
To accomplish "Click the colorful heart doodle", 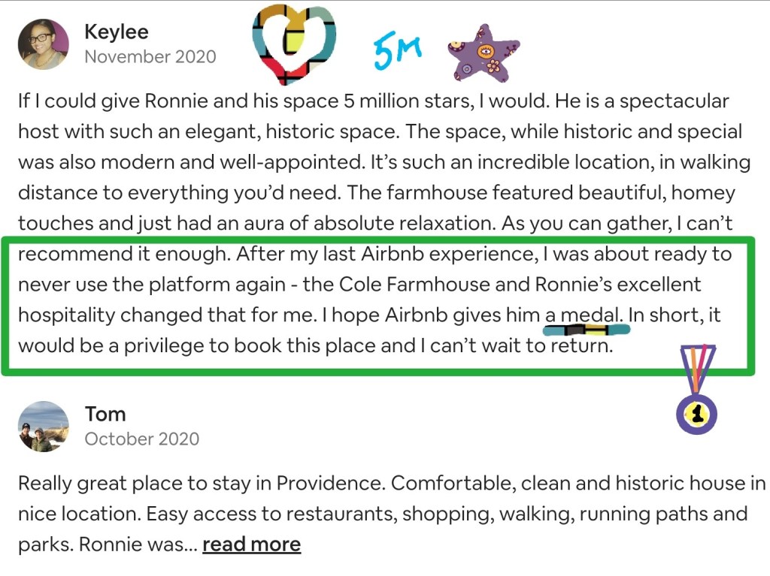I will pos(293,43).
